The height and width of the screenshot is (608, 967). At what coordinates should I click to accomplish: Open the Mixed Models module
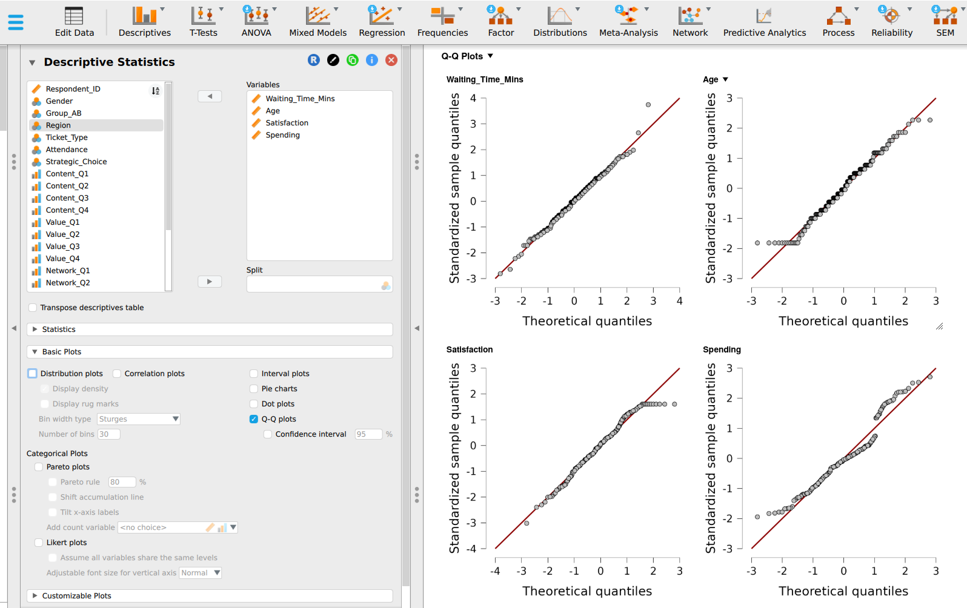point(318,22)
